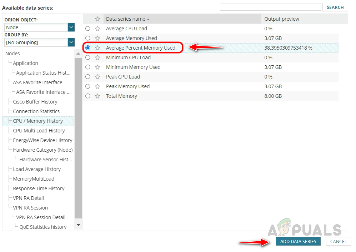Viewport: 356px width, 252px height.
Task: Star the Minimum Memory Used series
Action: (x=97, y=67)
